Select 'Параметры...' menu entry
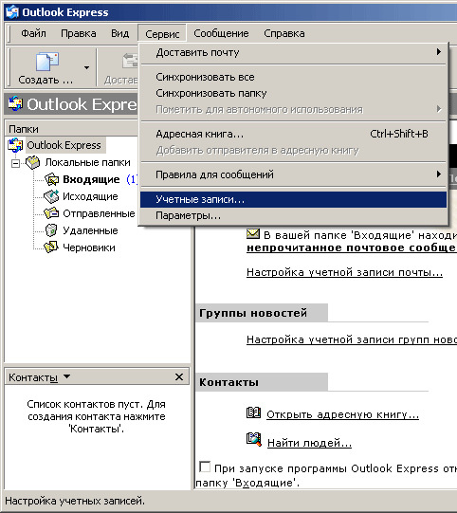This screenshot has height=513, width=457. tap(293, 216)
